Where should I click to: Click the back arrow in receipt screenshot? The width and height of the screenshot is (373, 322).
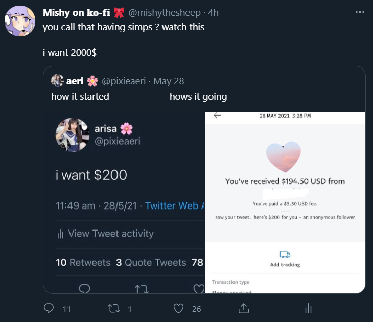coord(217,116)
